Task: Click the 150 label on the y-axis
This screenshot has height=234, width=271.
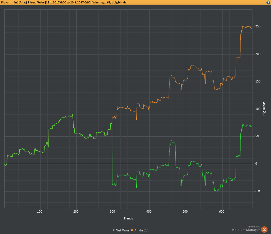Action: (258, 81)
